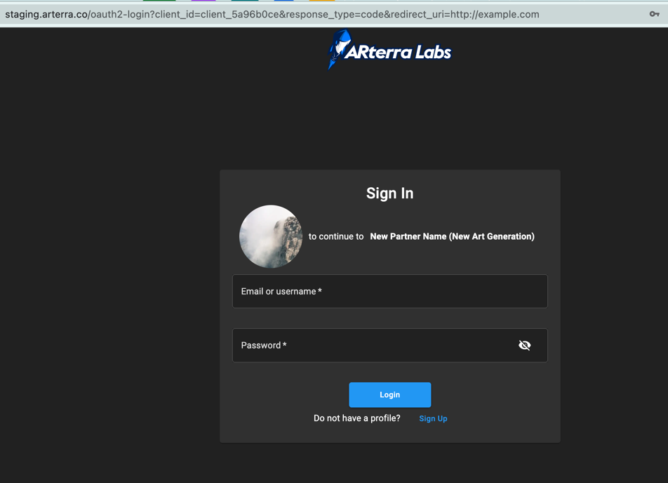This screenshot has width=668, height=483.
Task: Click the "Do not have a profile?" text
Action: click(356, 419)
